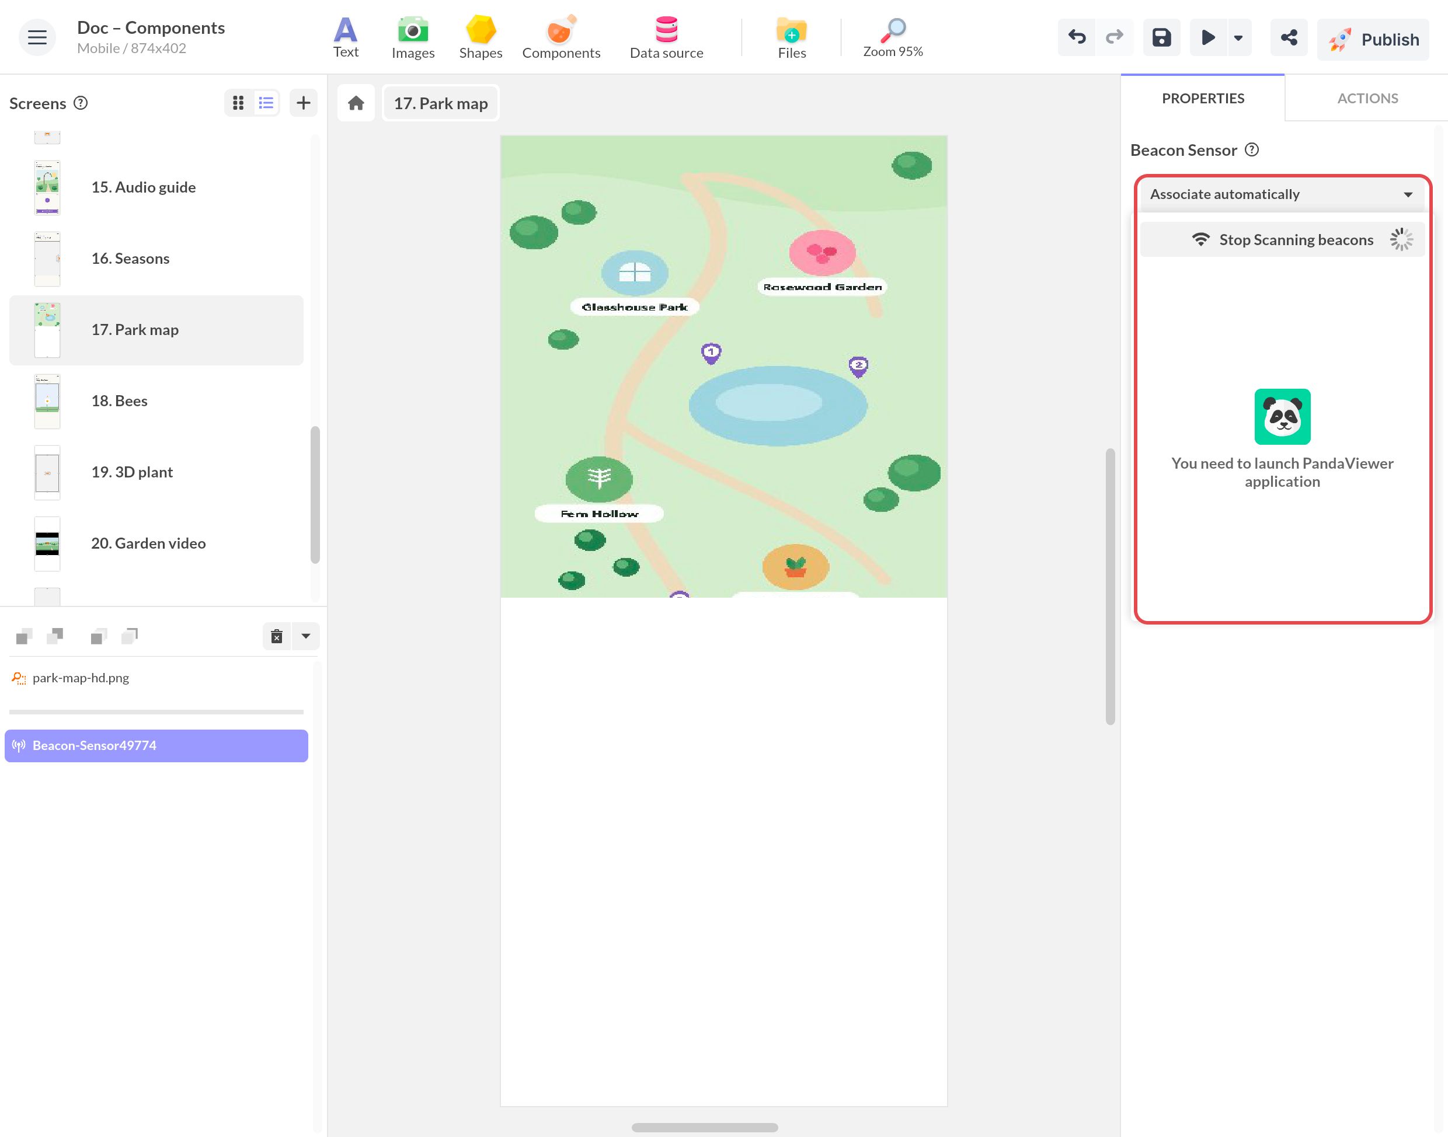The height and width of the screenshot is (1137, 1448).
Task: Open Data source settings
Action: (666, 38)
